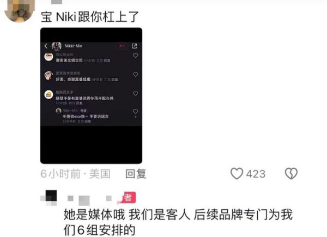Image resolution: width=327 pixels, height=237 pixels.
Task: Like the comment with 423 likes
Action: [237, 173]
